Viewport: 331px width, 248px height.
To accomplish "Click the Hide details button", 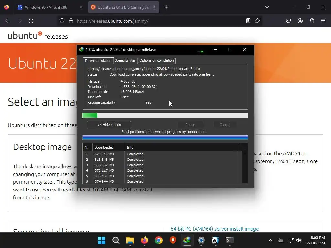I will pyautogui.click(x=109, y=125).
